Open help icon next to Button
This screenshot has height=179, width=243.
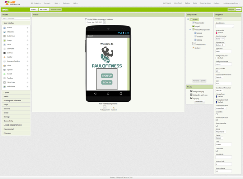[x=27, y=28]
